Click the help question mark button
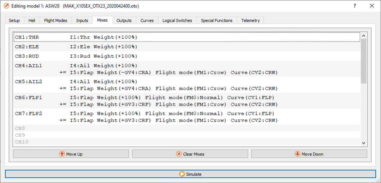 click(x=355, y=6)
